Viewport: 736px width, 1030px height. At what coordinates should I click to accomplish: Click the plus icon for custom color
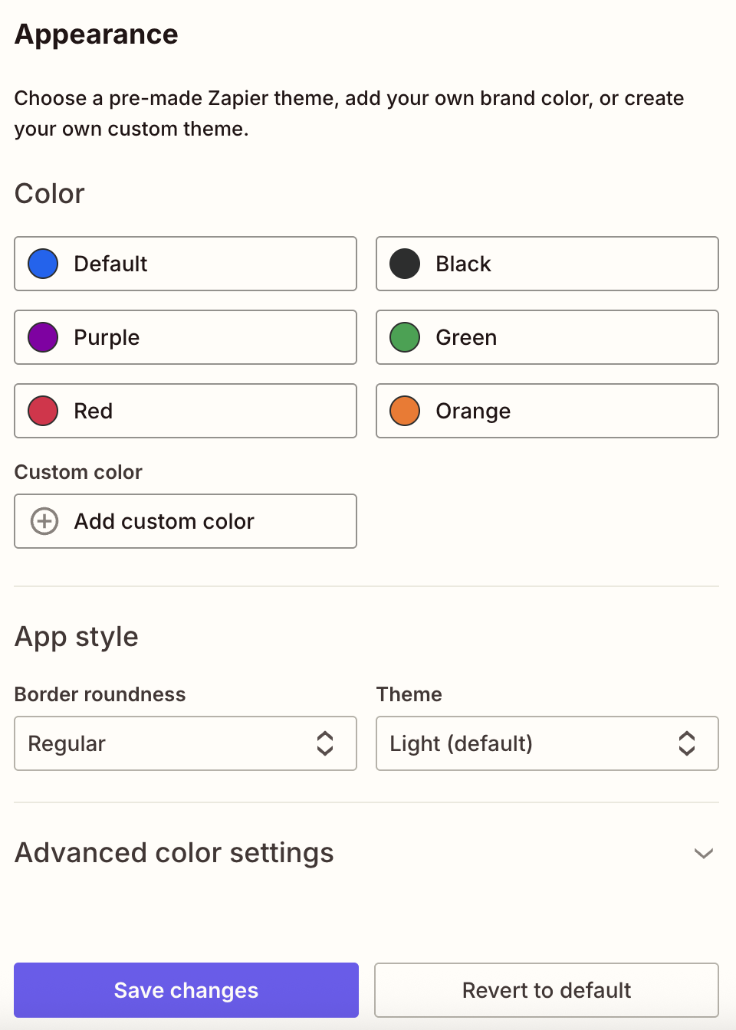click(x=44, y=521)
